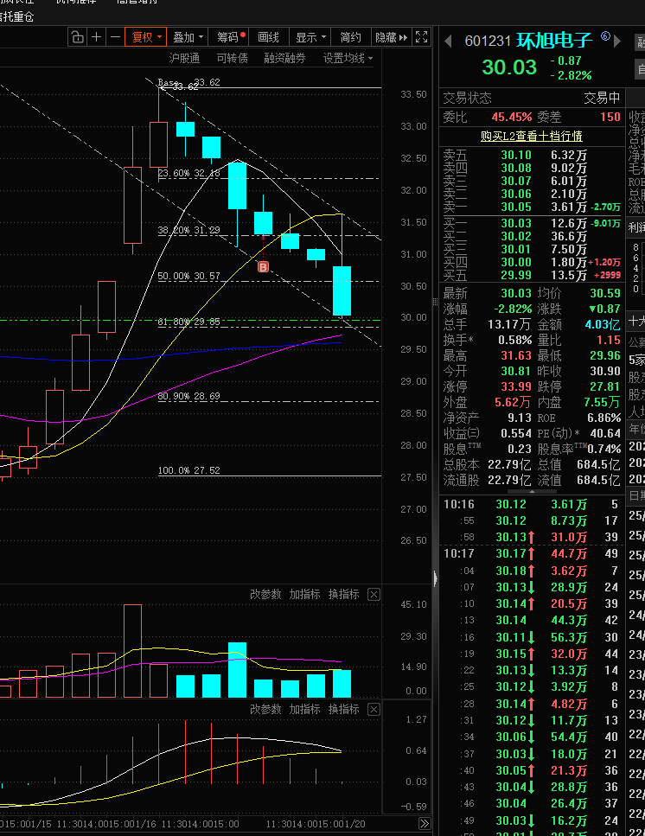
Task: Click the 卖一 price 30.05
Action: coord(516,207)
